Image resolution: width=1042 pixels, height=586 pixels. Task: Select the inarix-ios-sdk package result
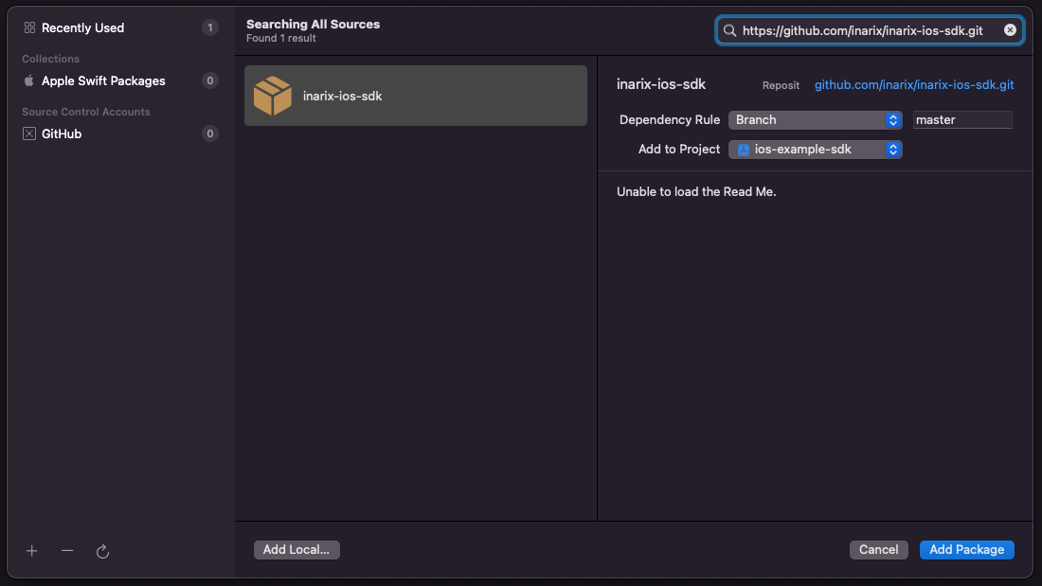point(415,96)
